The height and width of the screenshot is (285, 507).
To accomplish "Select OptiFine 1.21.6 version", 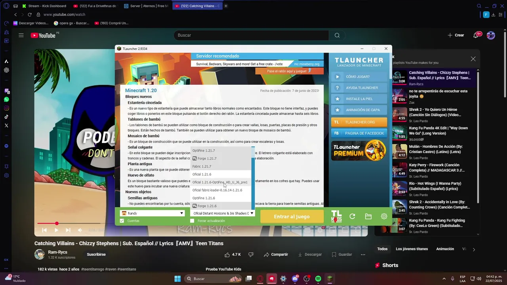I will (221, 198).
